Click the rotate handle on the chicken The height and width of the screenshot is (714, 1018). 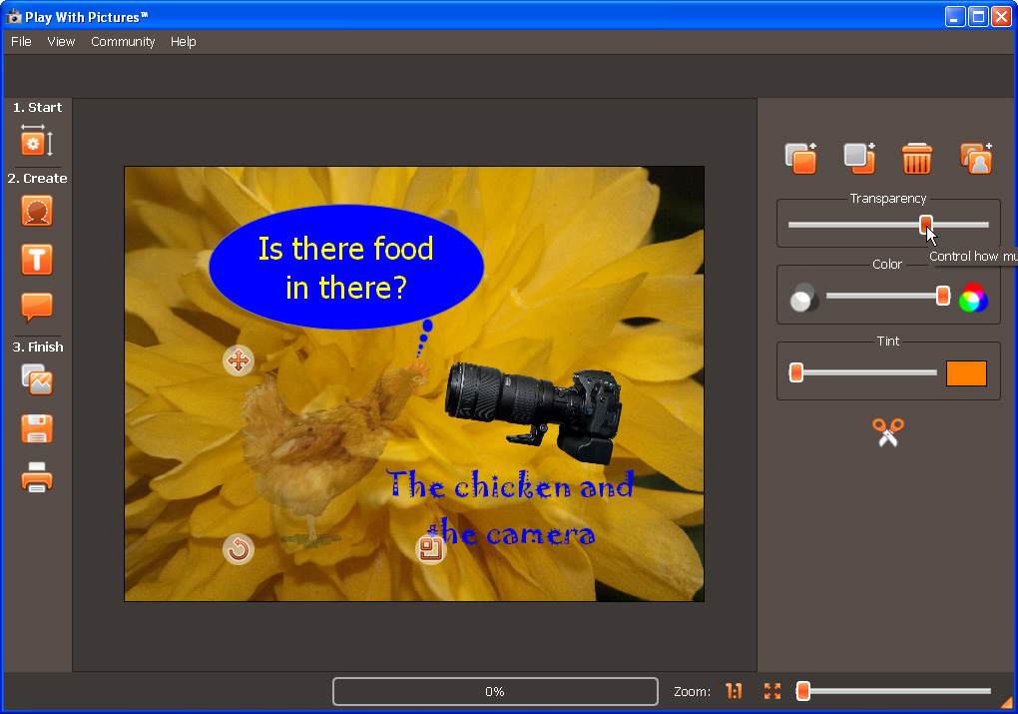238,549
